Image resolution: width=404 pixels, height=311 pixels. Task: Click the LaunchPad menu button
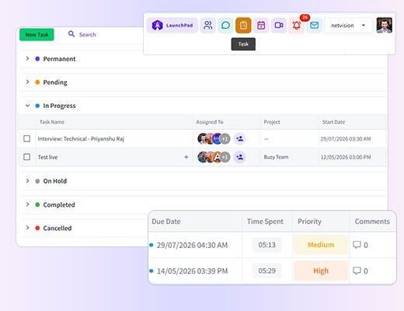tap(172, 26)
